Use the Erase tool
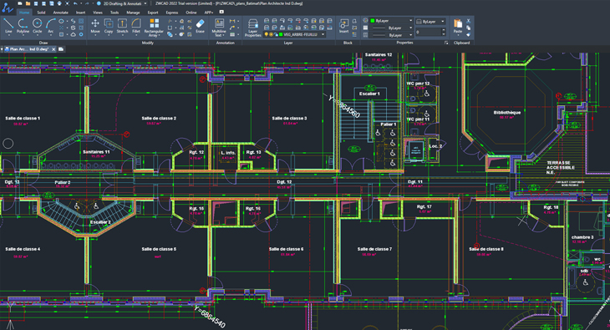The height and width of the screenshot is (330, 610). pos(200,26)
